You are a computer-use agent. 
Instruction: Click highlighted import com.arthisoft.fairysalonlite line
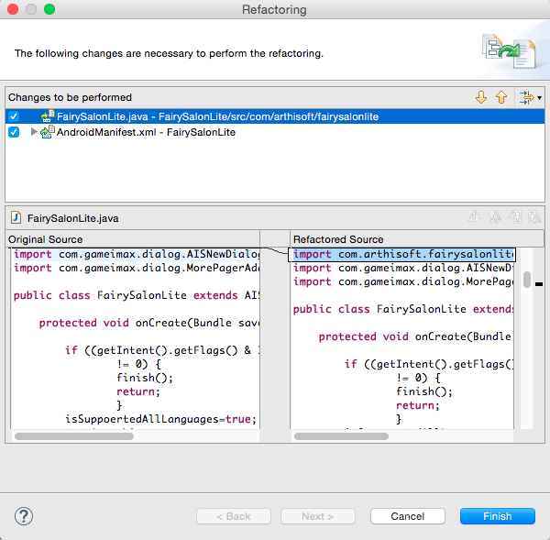point(402,254)
